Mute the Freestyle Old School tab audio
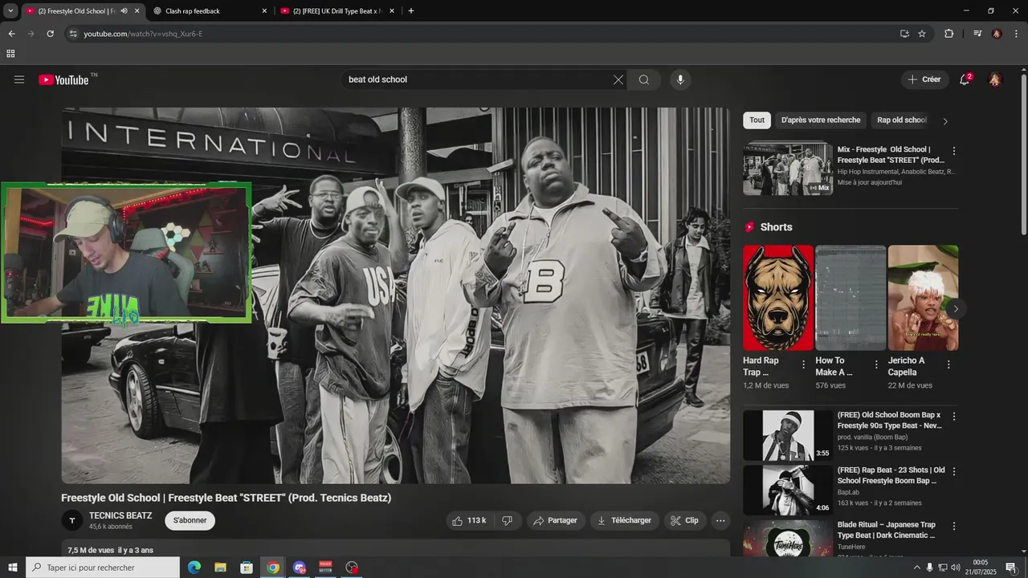The image size is (1028, 578). (x=124, y=10)
